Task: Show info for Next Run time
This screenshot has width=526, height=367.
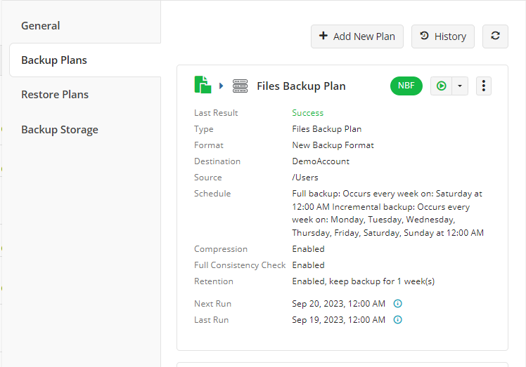Action: 397,304
